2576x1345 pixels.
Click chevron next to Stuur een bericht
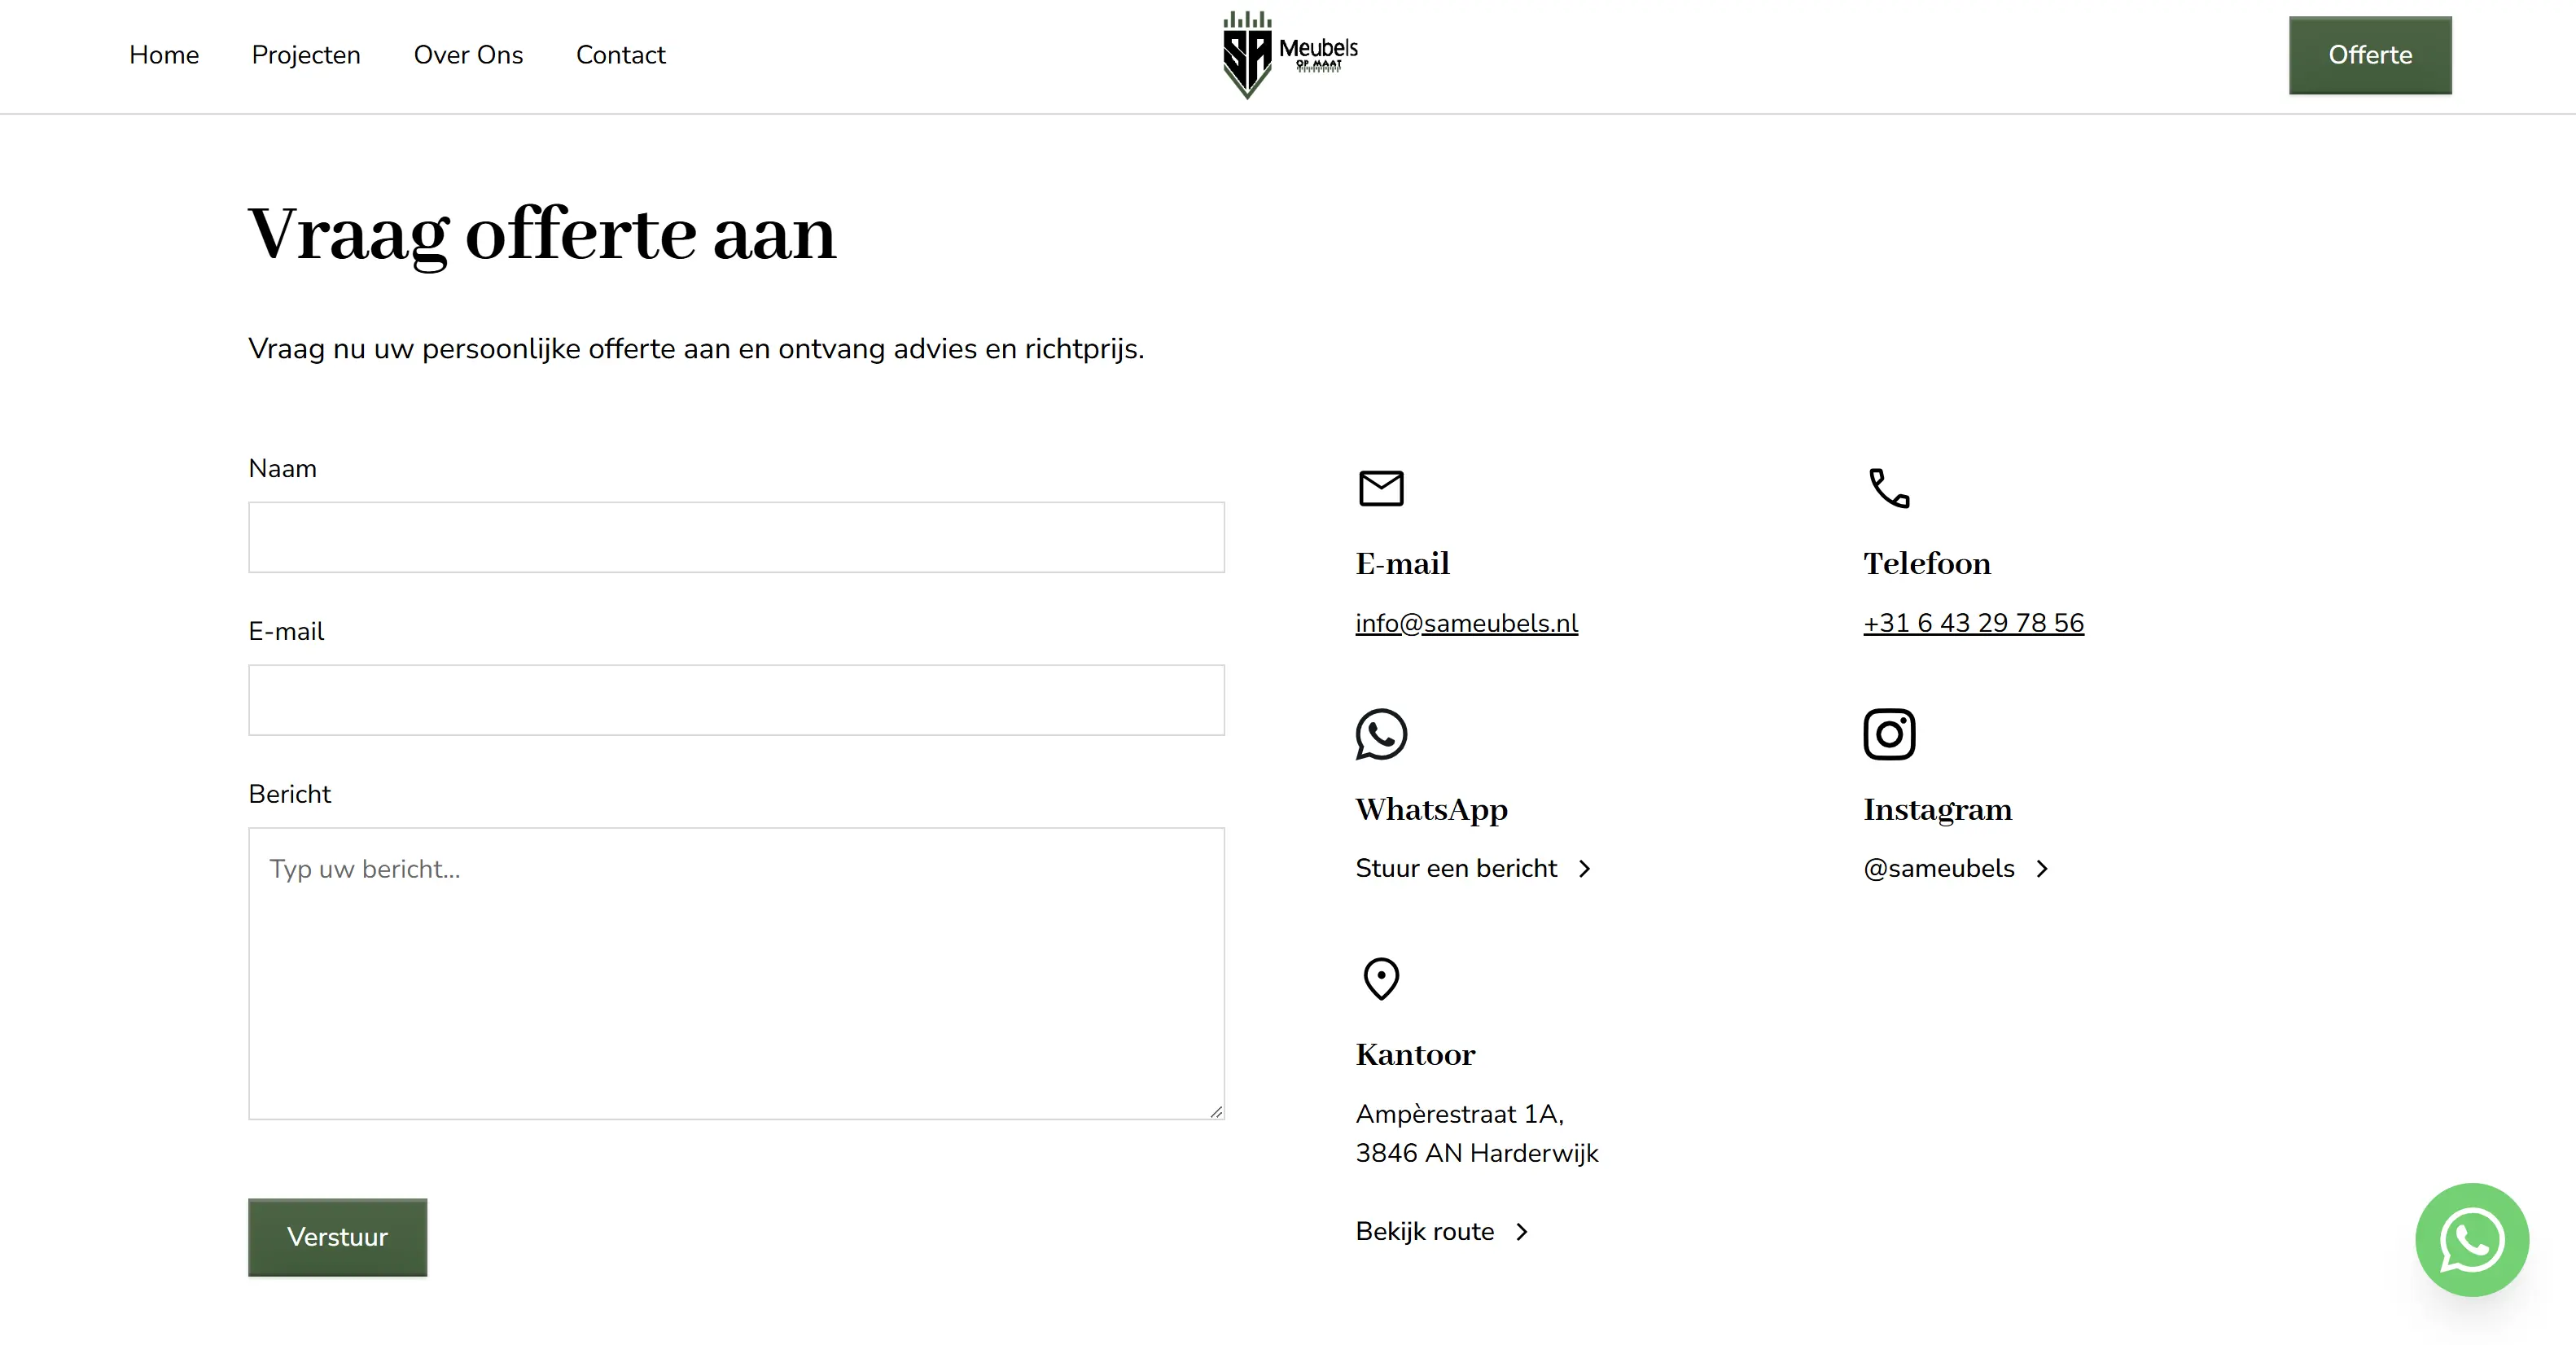tap(1585, 869)
